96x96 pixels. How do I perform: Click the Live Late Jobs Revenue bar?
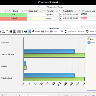(54, 55)
